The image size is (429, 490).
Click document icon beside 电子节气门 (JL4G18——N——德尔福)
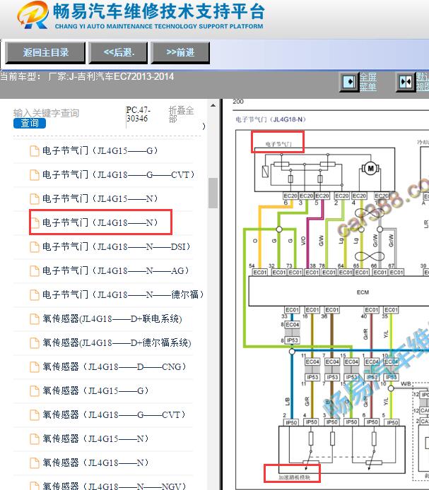(35, 294)
